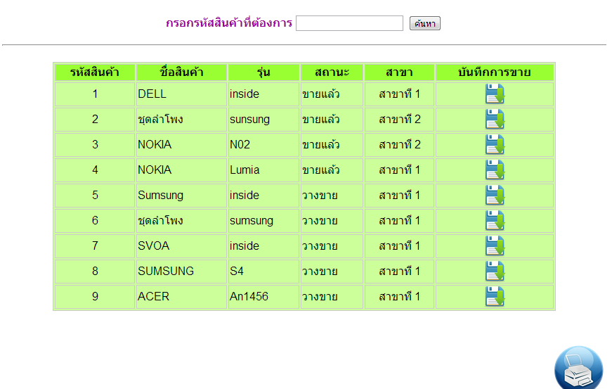Image resolution: width=612 pixels, height=389 pixels.
Task: Click product code 2 cell
Action: pos(95,120)
